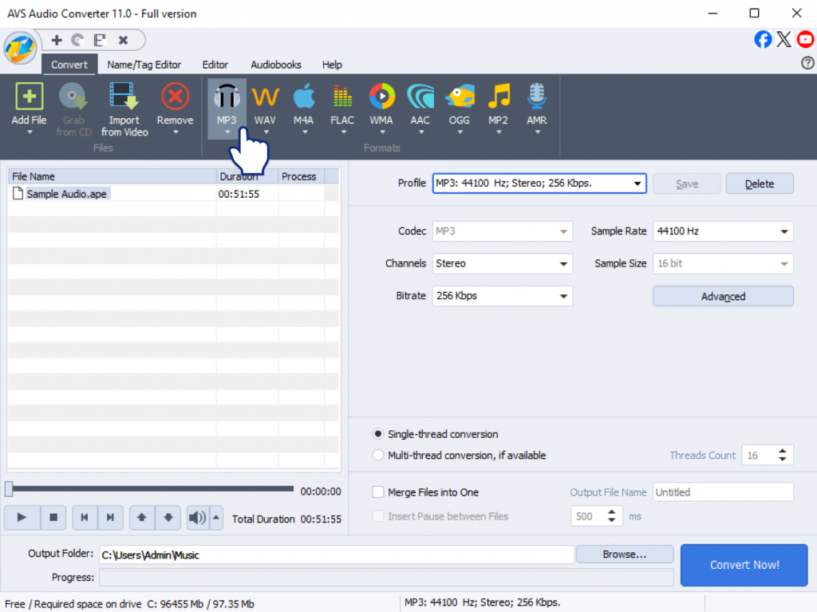The width and height of the screenshot is (817, 612).
Task: Select Sample Audio.ape in file list
Action: [67, 194]
